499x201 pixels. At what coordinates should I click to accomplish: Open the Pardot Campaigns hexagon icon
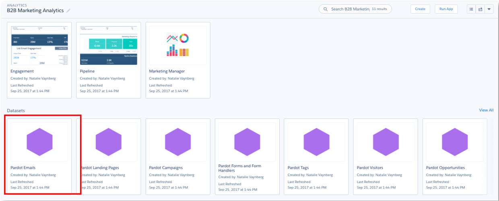coord(178,142)
